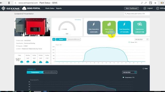The image size is (165, 92).
Task: Click the browser back arrow
Action: (1, 3)
